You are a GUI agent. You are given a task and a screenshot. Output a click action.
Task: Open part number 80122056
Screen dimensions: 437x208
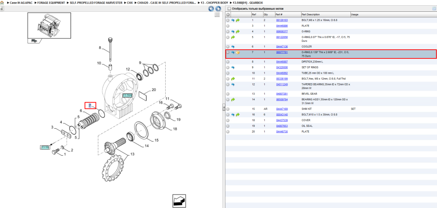click(282, 37)
